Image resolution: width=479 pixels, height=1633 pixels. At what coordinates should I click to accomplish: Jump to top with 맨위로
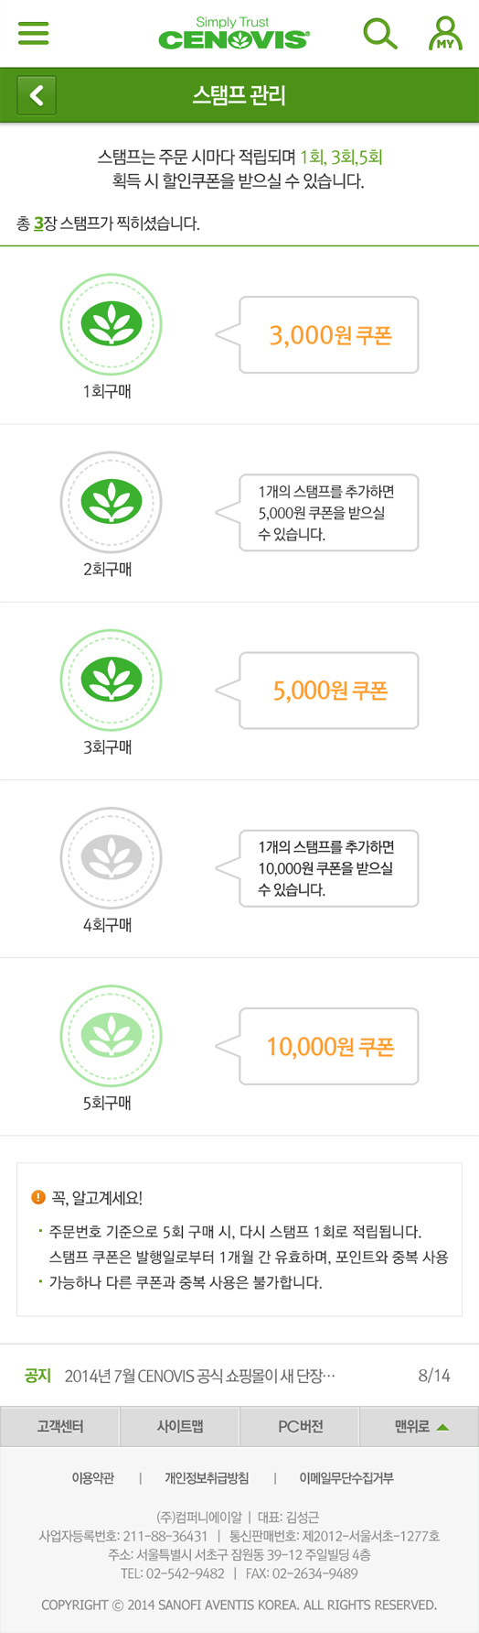click(x=420, y=1426)
